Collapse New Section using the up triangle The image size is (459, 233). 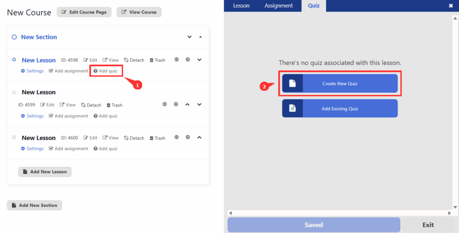200,37
